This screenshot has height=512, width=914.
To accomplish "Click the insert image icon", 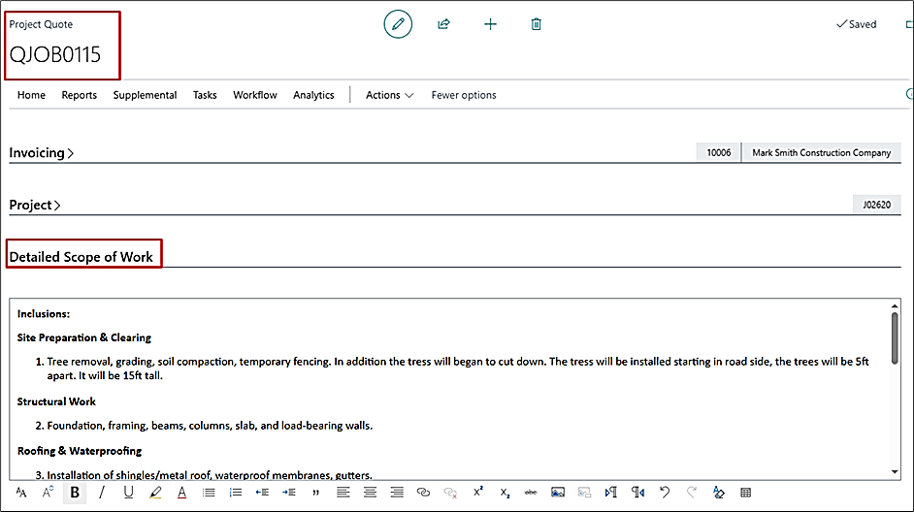I will tap(557, 493).
